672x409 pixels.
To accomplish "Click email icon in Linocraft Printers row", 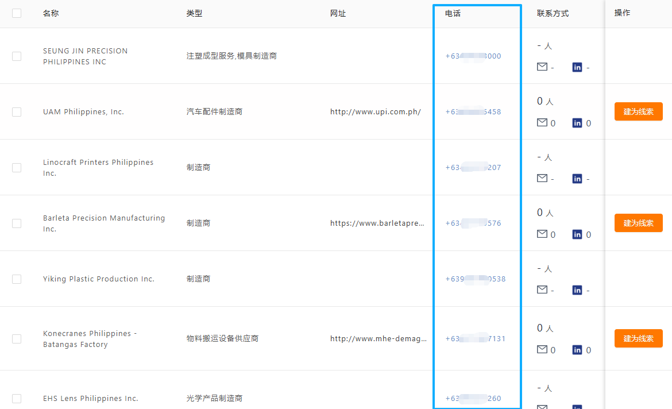I will tap(542, 178).
